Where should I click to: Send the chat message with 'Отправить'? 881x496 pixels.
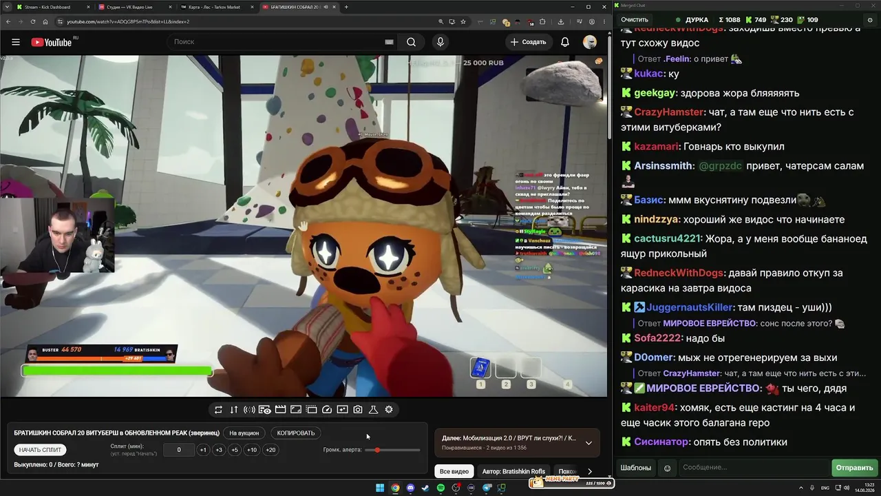coord(854,468)
